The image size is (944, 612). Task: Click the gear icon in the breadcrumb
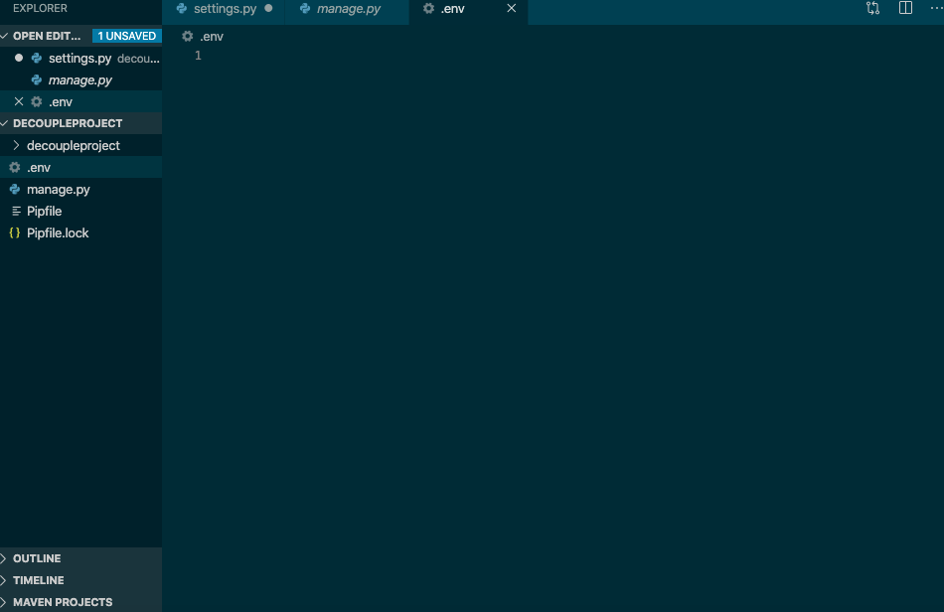tap(187, 36)
